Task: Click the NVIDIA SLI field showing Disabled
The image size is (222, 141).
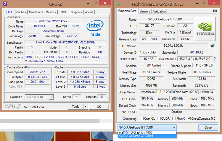Action: point(177,112)
